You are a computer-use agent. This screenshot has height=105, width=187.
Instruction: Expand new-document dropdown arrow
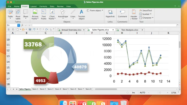[x=20, y=29]
